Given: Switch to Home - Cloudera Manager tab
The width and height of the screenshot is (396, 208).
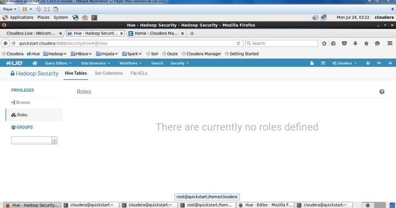Looking at the screenshot, I should pyautogui.click(x=156, y=33).
